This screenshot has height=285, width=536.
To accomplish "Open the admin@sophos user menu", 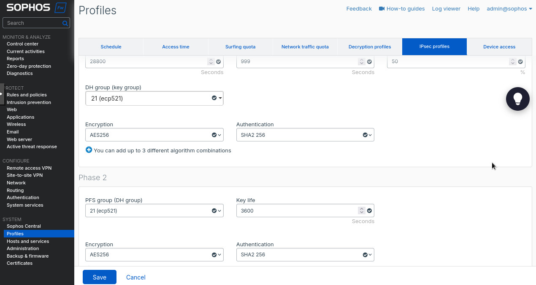I will [x=509, y=8].
